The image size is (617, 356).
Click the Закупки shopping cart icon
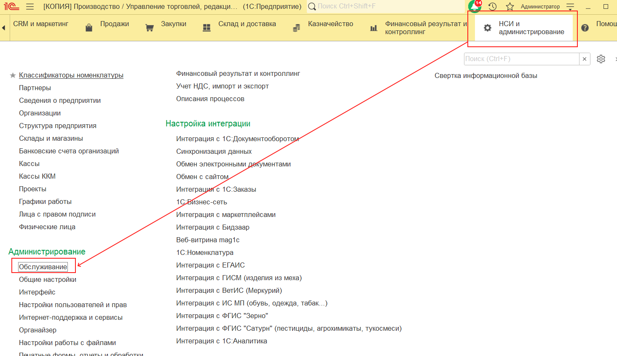(150, 28)
